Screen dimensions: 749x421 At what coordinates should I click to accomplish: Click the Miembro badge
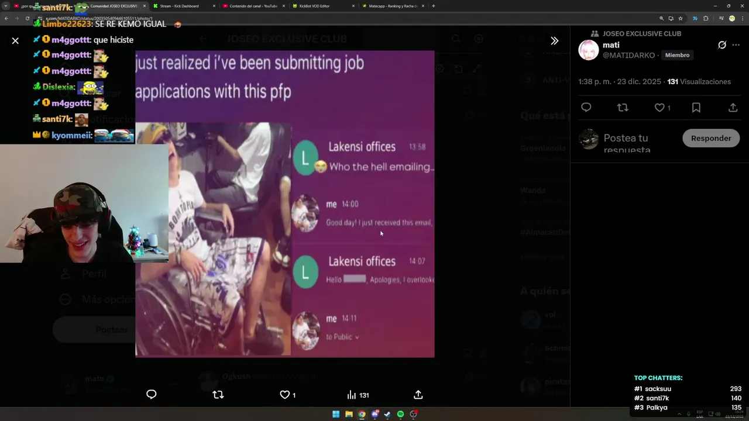click(677, 55)
